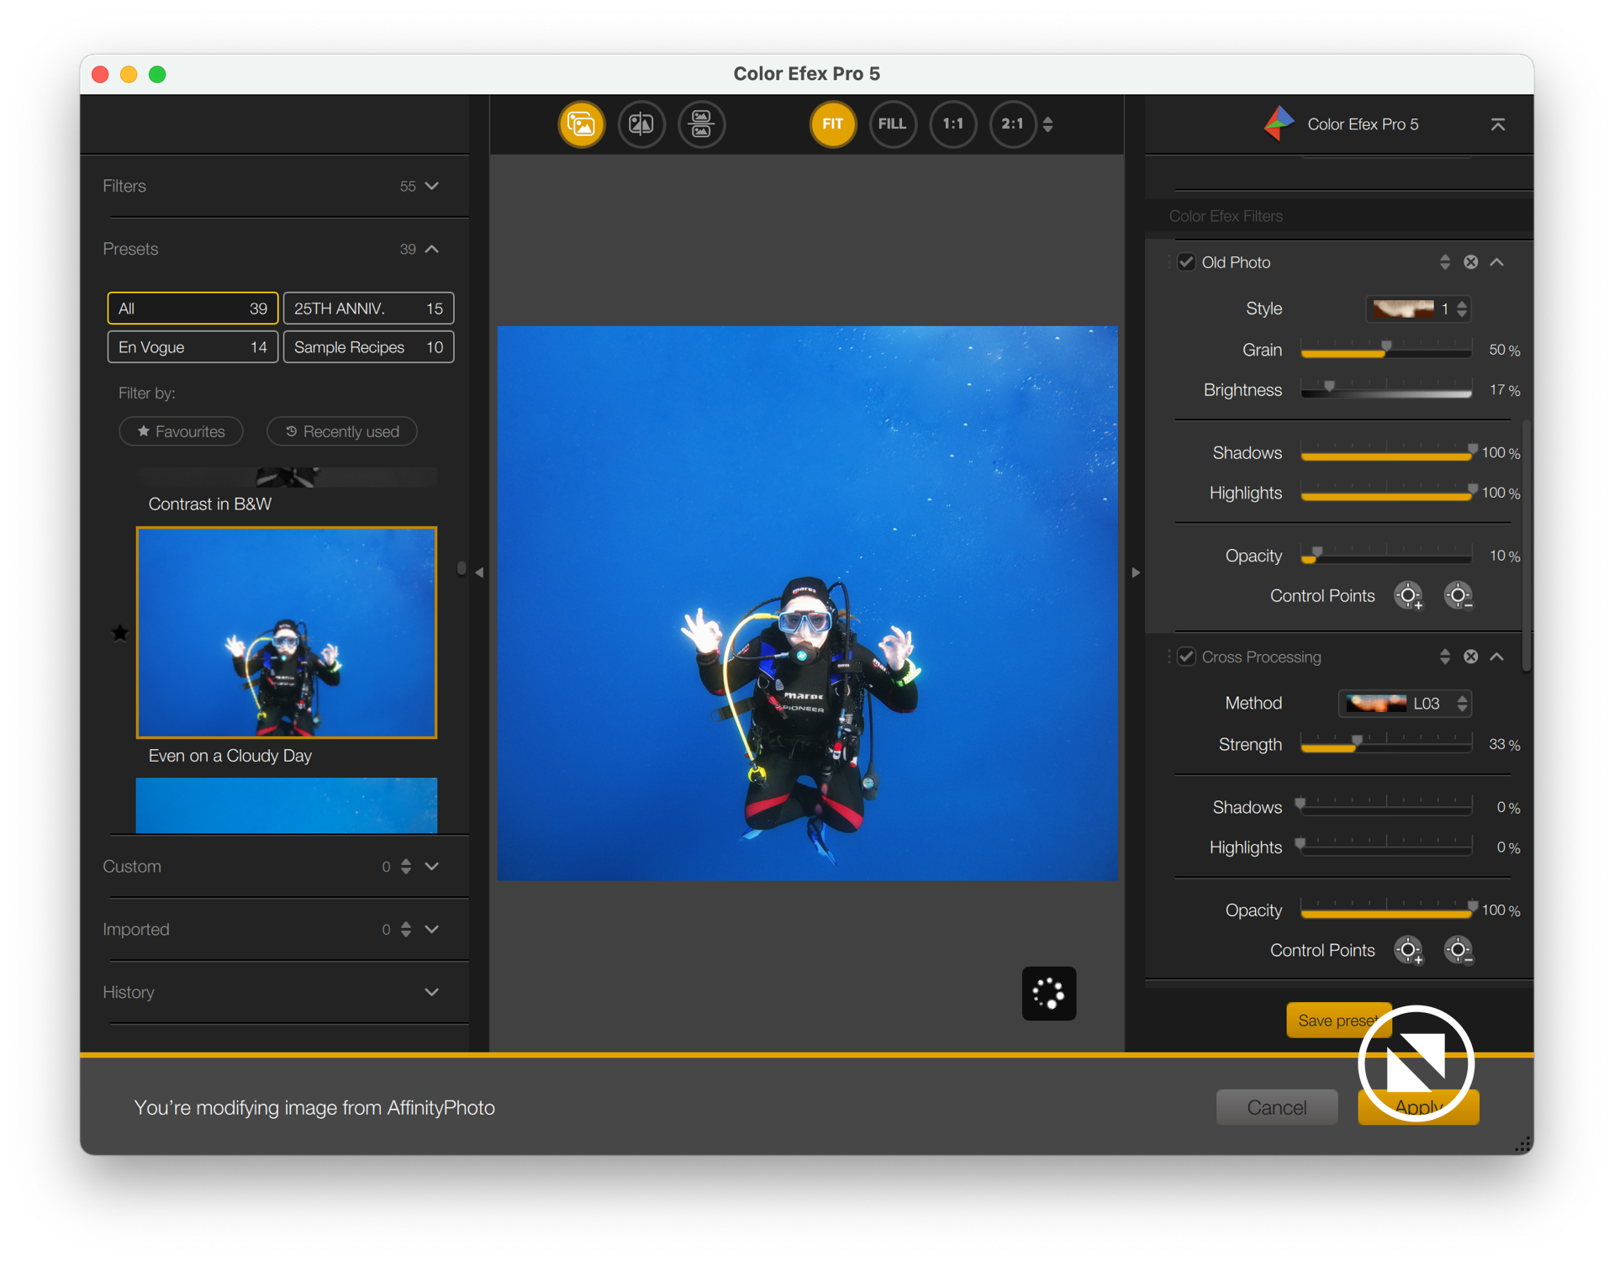This screenshot has width=1614, height=1261.
Task: Remove control point for Cross Processing
Action: pyautogui.click(x=1458, y=951)
